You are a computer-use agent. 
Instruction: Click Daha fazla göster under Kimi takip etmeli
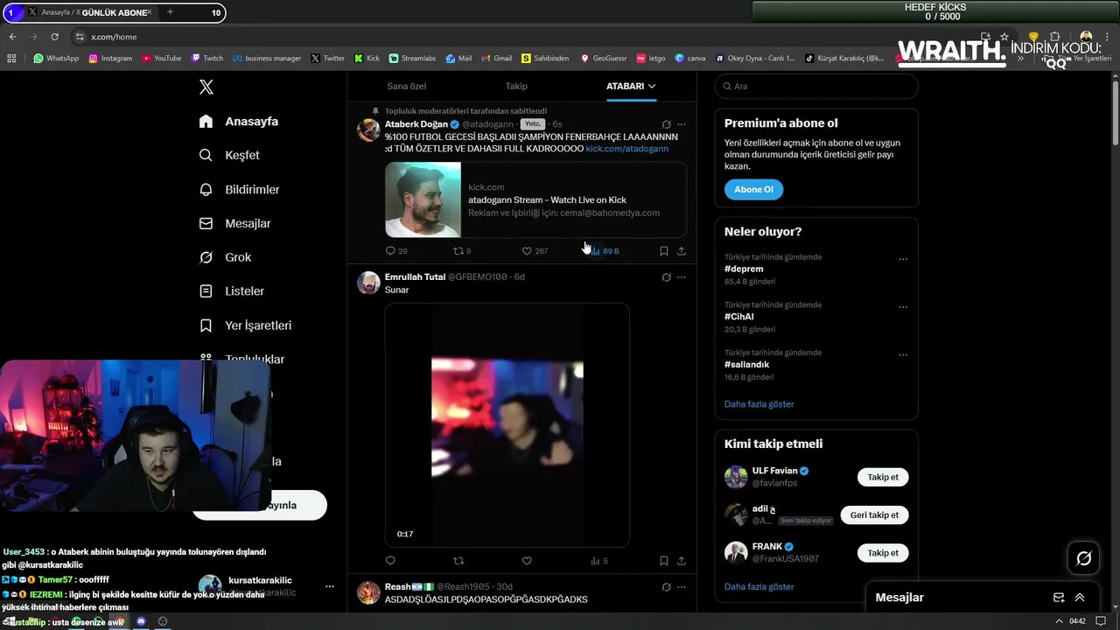pos(759,586)
